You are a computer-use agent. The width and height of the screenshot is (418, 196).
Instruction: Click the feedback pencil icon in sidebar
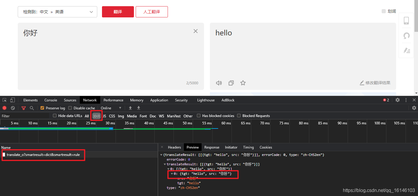pos(406,50)
